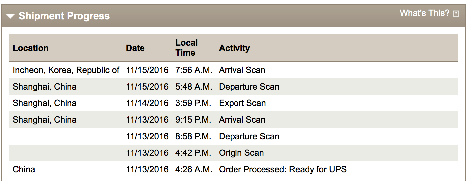Select the Departure Scan at 8:58 P.M.
Image resolution: width=471 pixels, height=181 pixels.
(249, 136)
